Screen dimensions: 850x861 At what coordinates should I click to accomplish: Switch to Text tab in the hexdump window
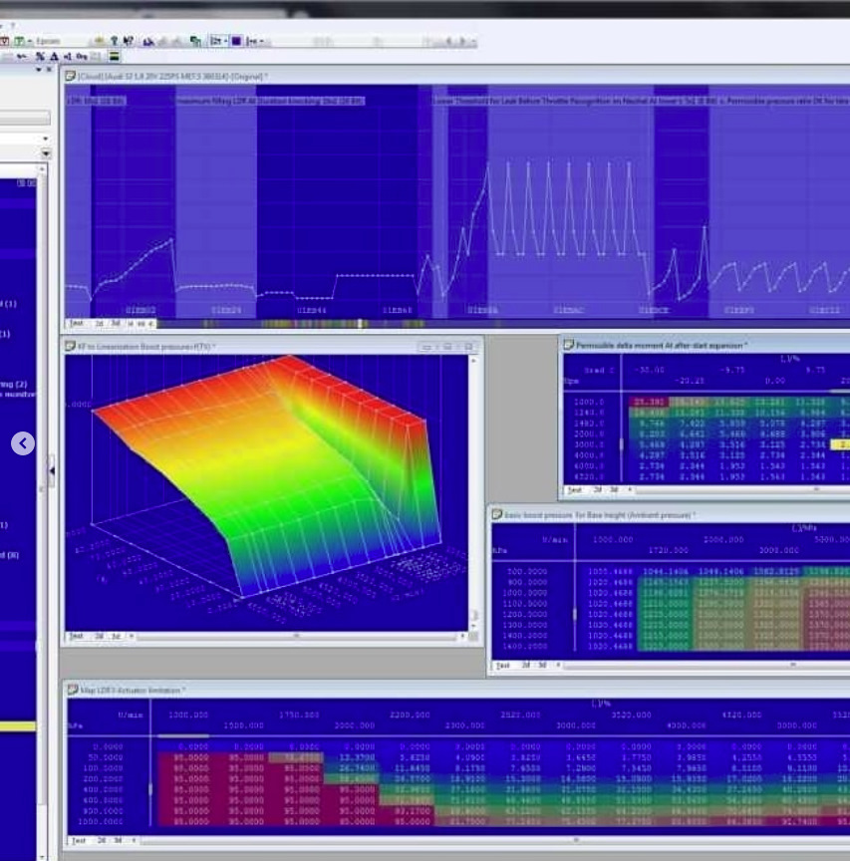point(76,324)
